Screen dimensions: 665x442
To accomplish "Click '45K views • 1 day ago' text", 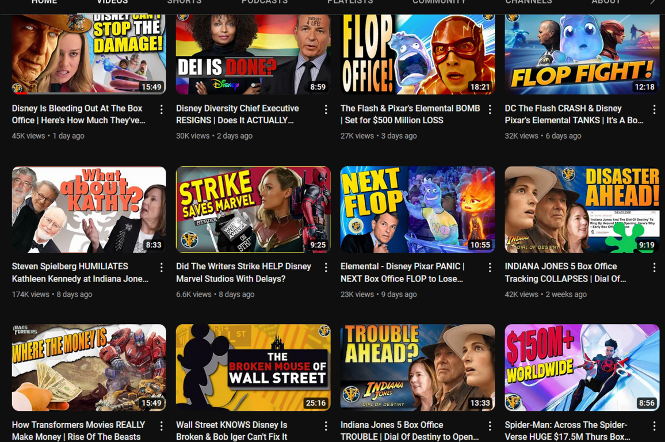I will click(x=48, y=136).
